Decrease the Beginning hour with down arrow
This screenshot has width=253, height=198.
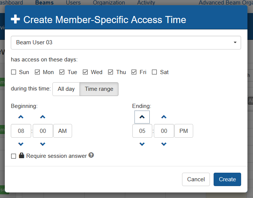21,144
